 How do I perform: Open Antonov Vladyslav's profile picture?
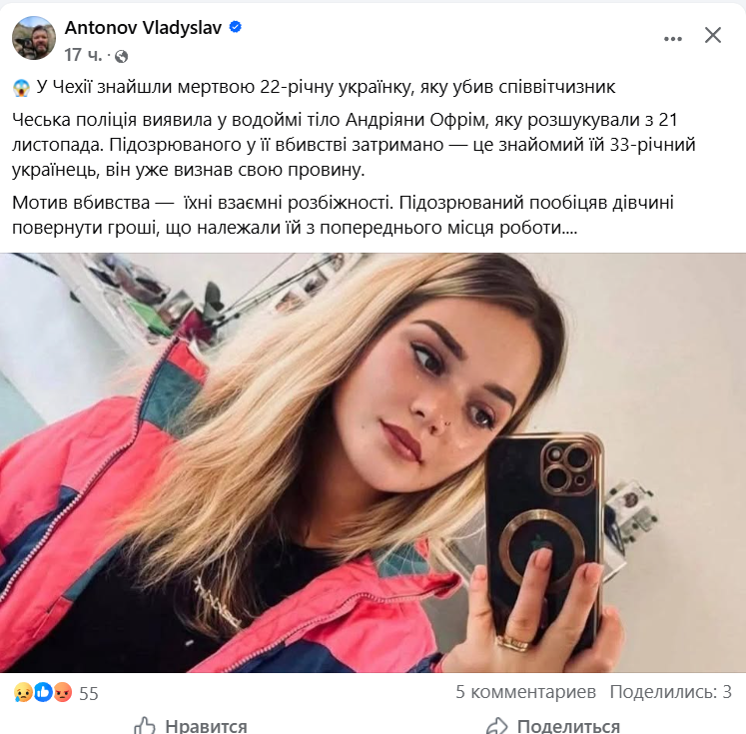point(34,38)
